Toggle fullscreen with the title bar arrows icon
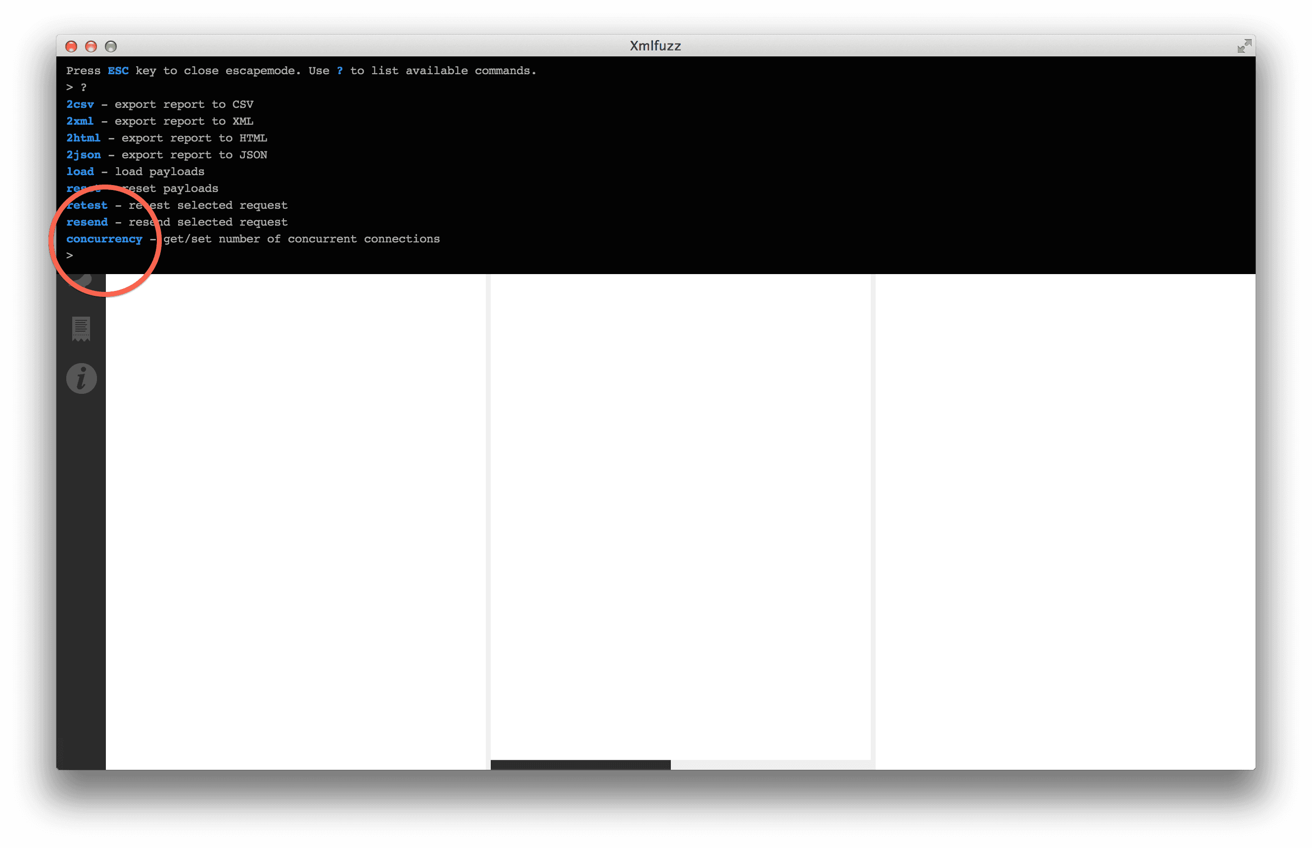 pos(1244,46)
